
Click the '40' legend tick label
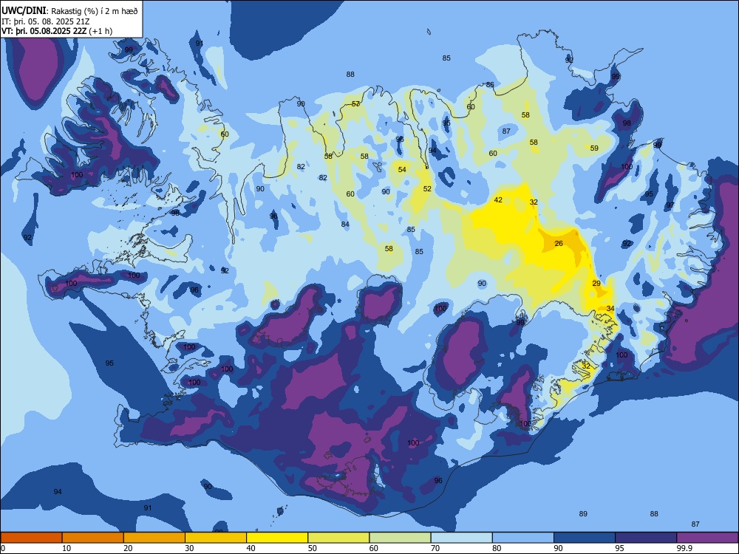pos(251,548)
